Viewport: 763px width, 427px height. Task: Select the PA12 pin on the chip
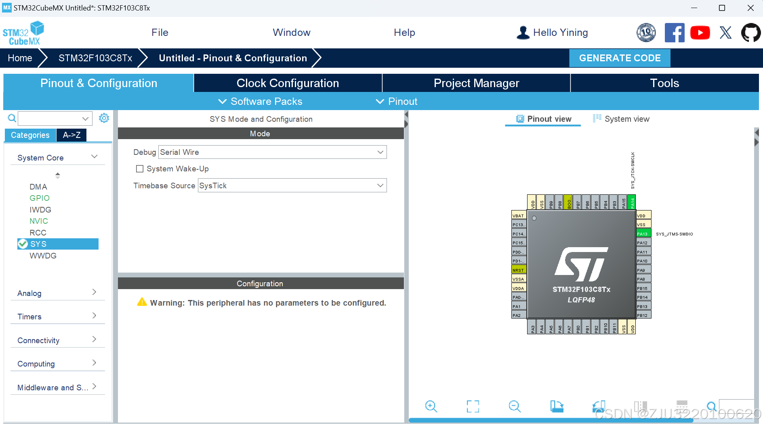coord(643,243)
